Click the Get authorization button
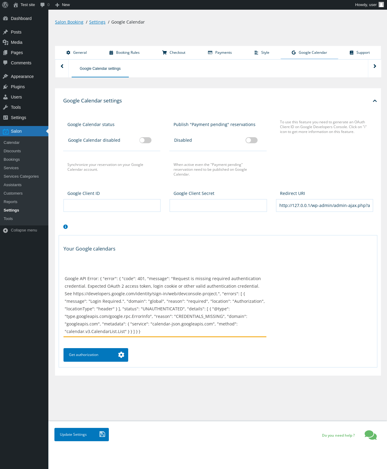 pos(96,355)
